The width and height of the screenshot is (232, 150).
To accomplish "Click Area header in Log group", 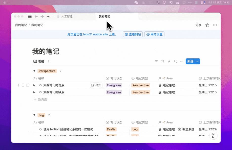I will (165, 122).
